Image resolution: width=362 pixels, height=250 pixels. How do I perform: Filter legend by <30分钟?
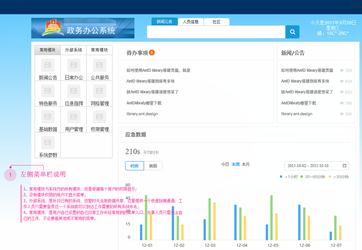click(340, 176)
